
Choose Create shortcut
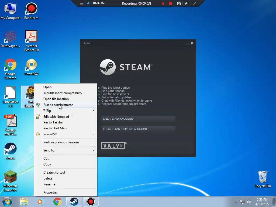coord(65,172)
